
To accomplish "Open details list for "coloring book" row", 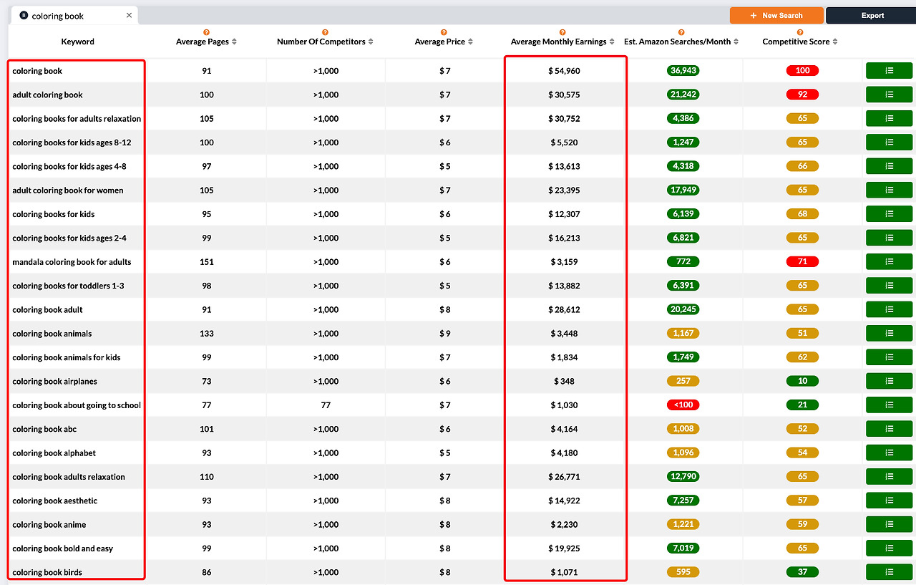I will coord(889,71).
